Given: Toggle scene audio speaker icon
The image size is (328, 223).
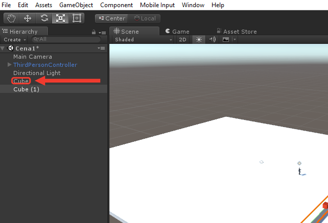Looking at the screenshot, I should 212,39.
